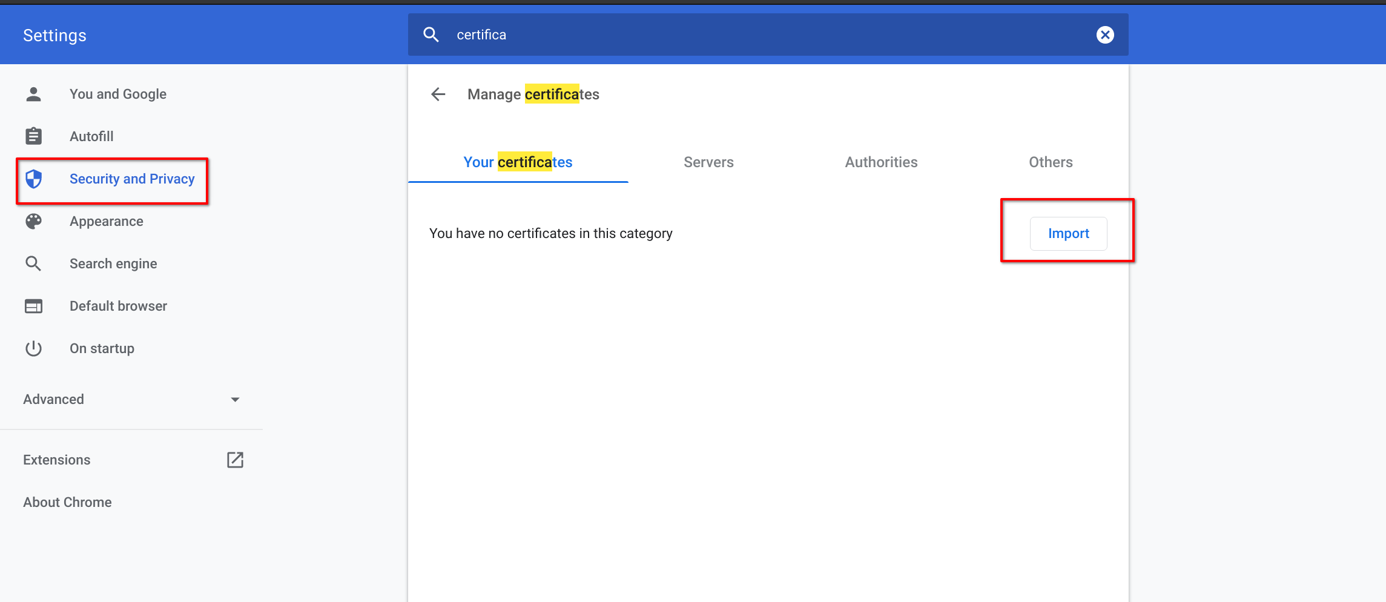Click the Autofill clipboard icon
The width and height of the screenshot is (1386, 602).
pos(34,137)
